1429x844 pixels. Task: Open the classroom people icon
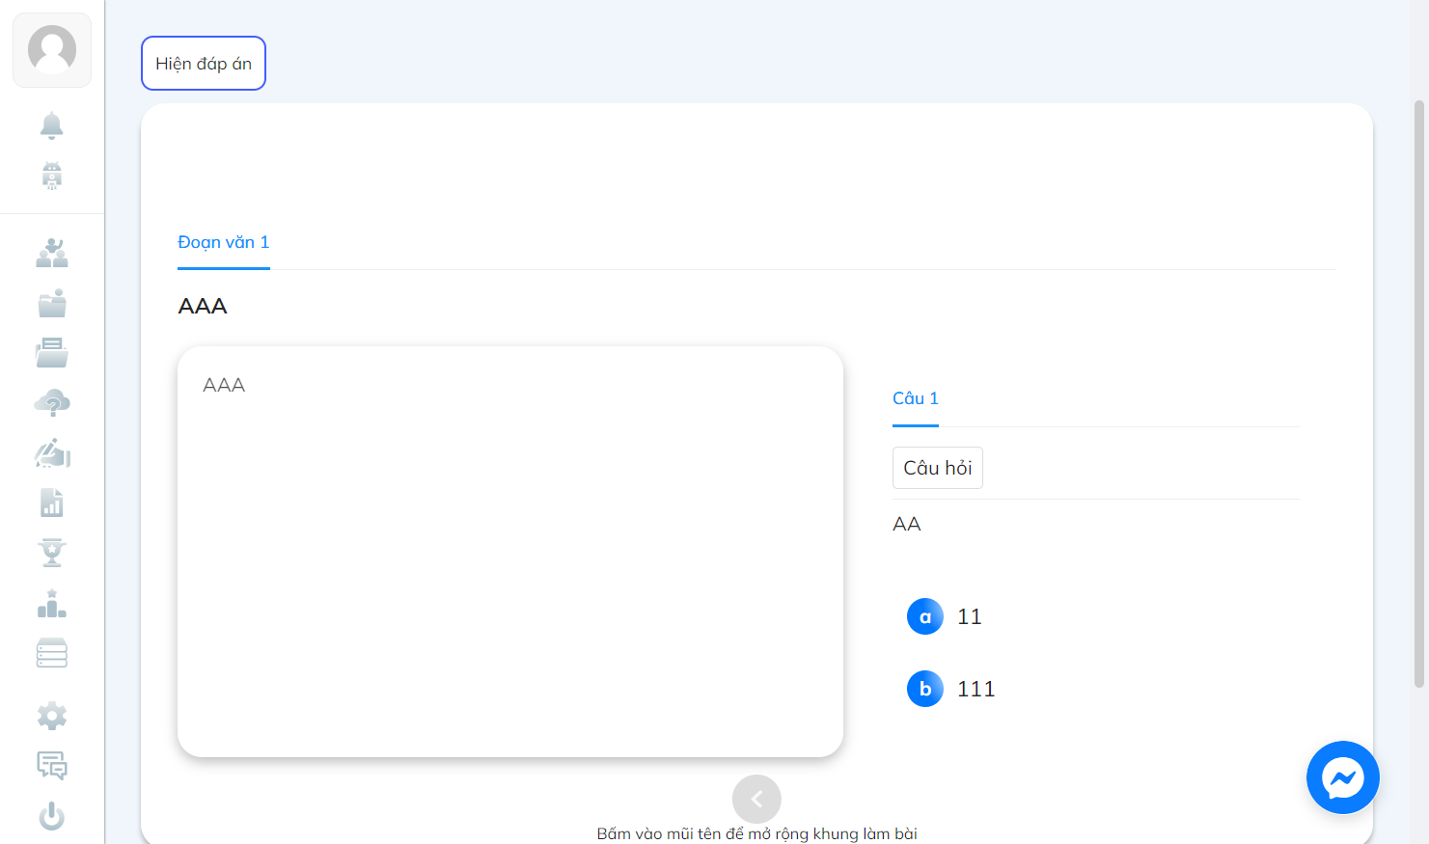pyautogui.click(x=52, y=254)
